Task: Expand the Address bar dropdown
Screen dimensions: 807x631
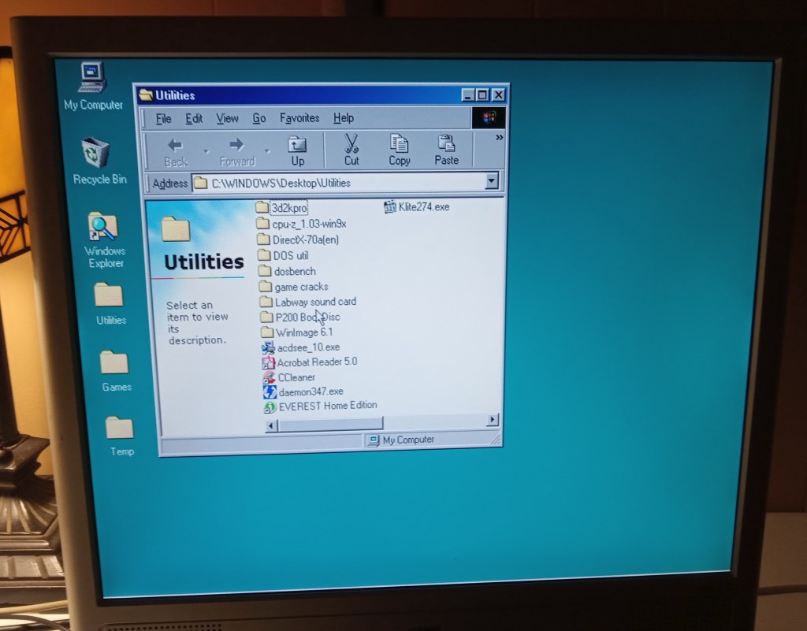Action: pyautogui.click(x=492, y=181)
